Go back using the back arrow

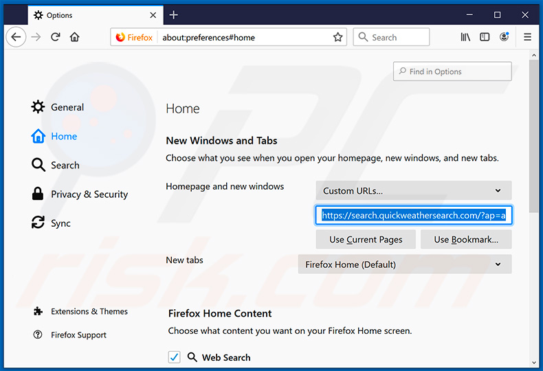(x=16, y=36)
